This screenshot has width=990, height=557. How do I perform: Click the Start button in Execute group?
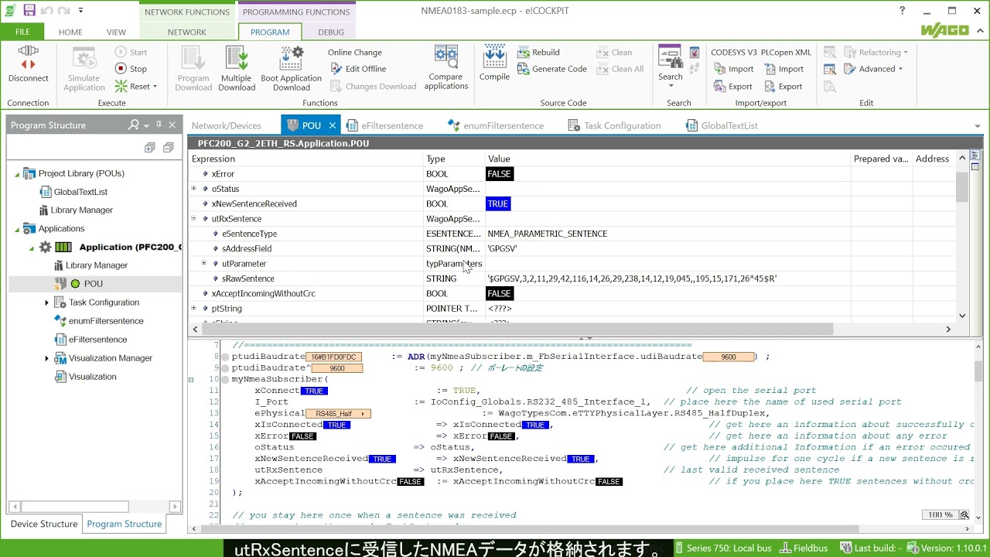[131, 52]
